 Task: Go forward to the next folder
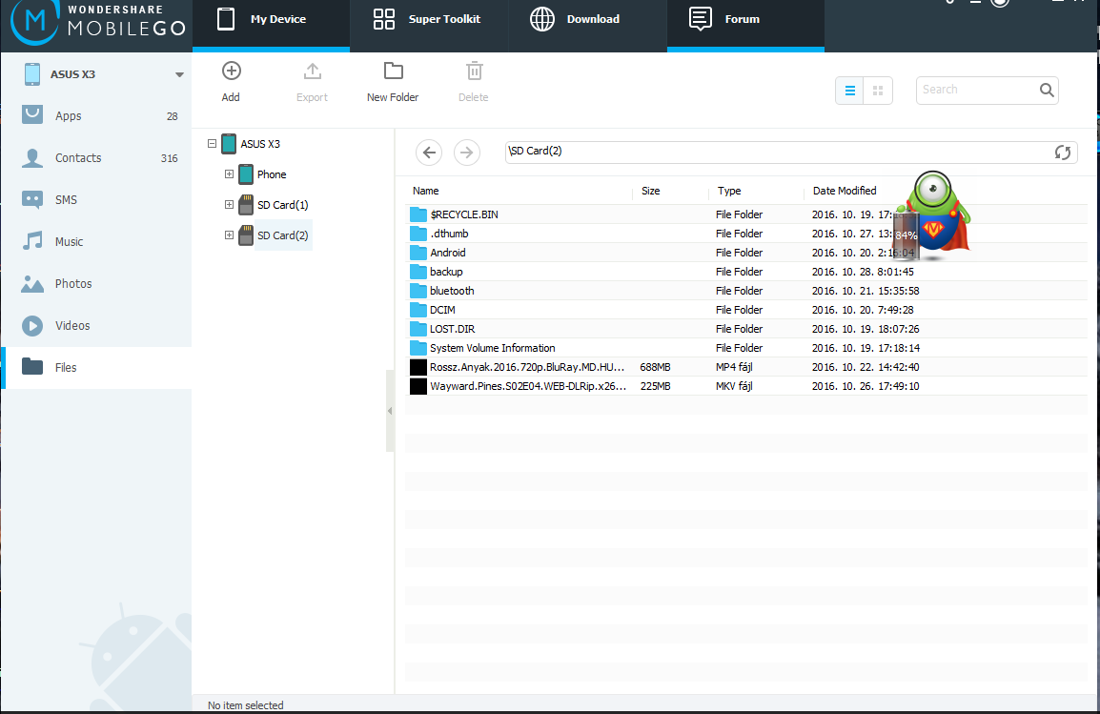coord(466,153)
